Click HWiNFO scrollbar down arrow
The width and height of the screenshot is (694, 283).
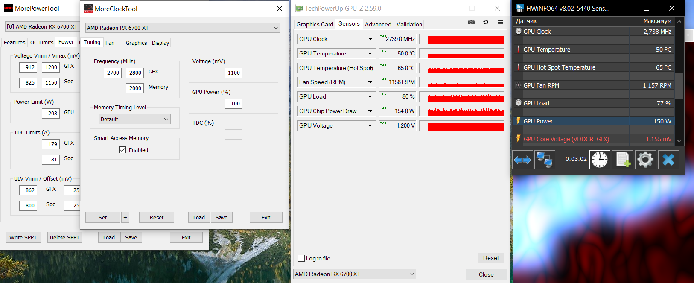tap(679, 140)
